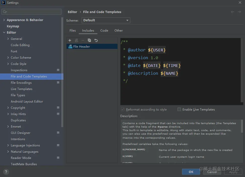Click the OK button

[191, 172]
